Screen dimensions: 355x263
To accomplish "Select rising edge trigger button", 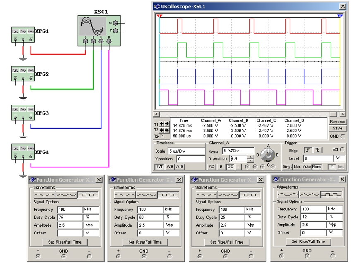I will coord(308,150).
